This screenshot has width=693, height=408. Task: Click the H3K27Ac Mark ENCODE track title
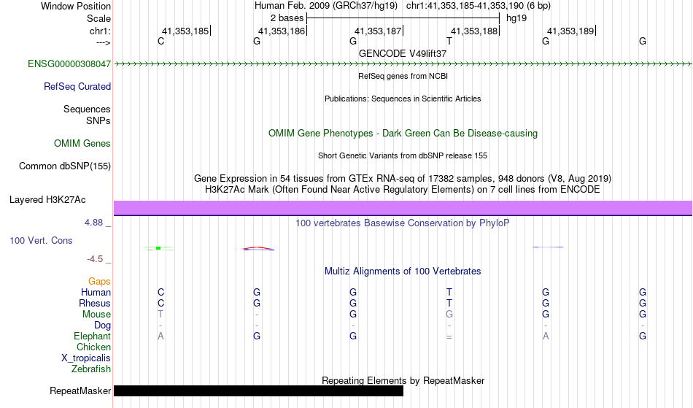pos(403,190)
